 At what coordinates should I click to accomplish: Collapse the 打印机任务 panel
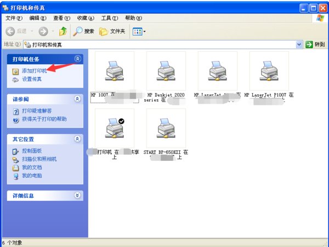click(78, 59)
